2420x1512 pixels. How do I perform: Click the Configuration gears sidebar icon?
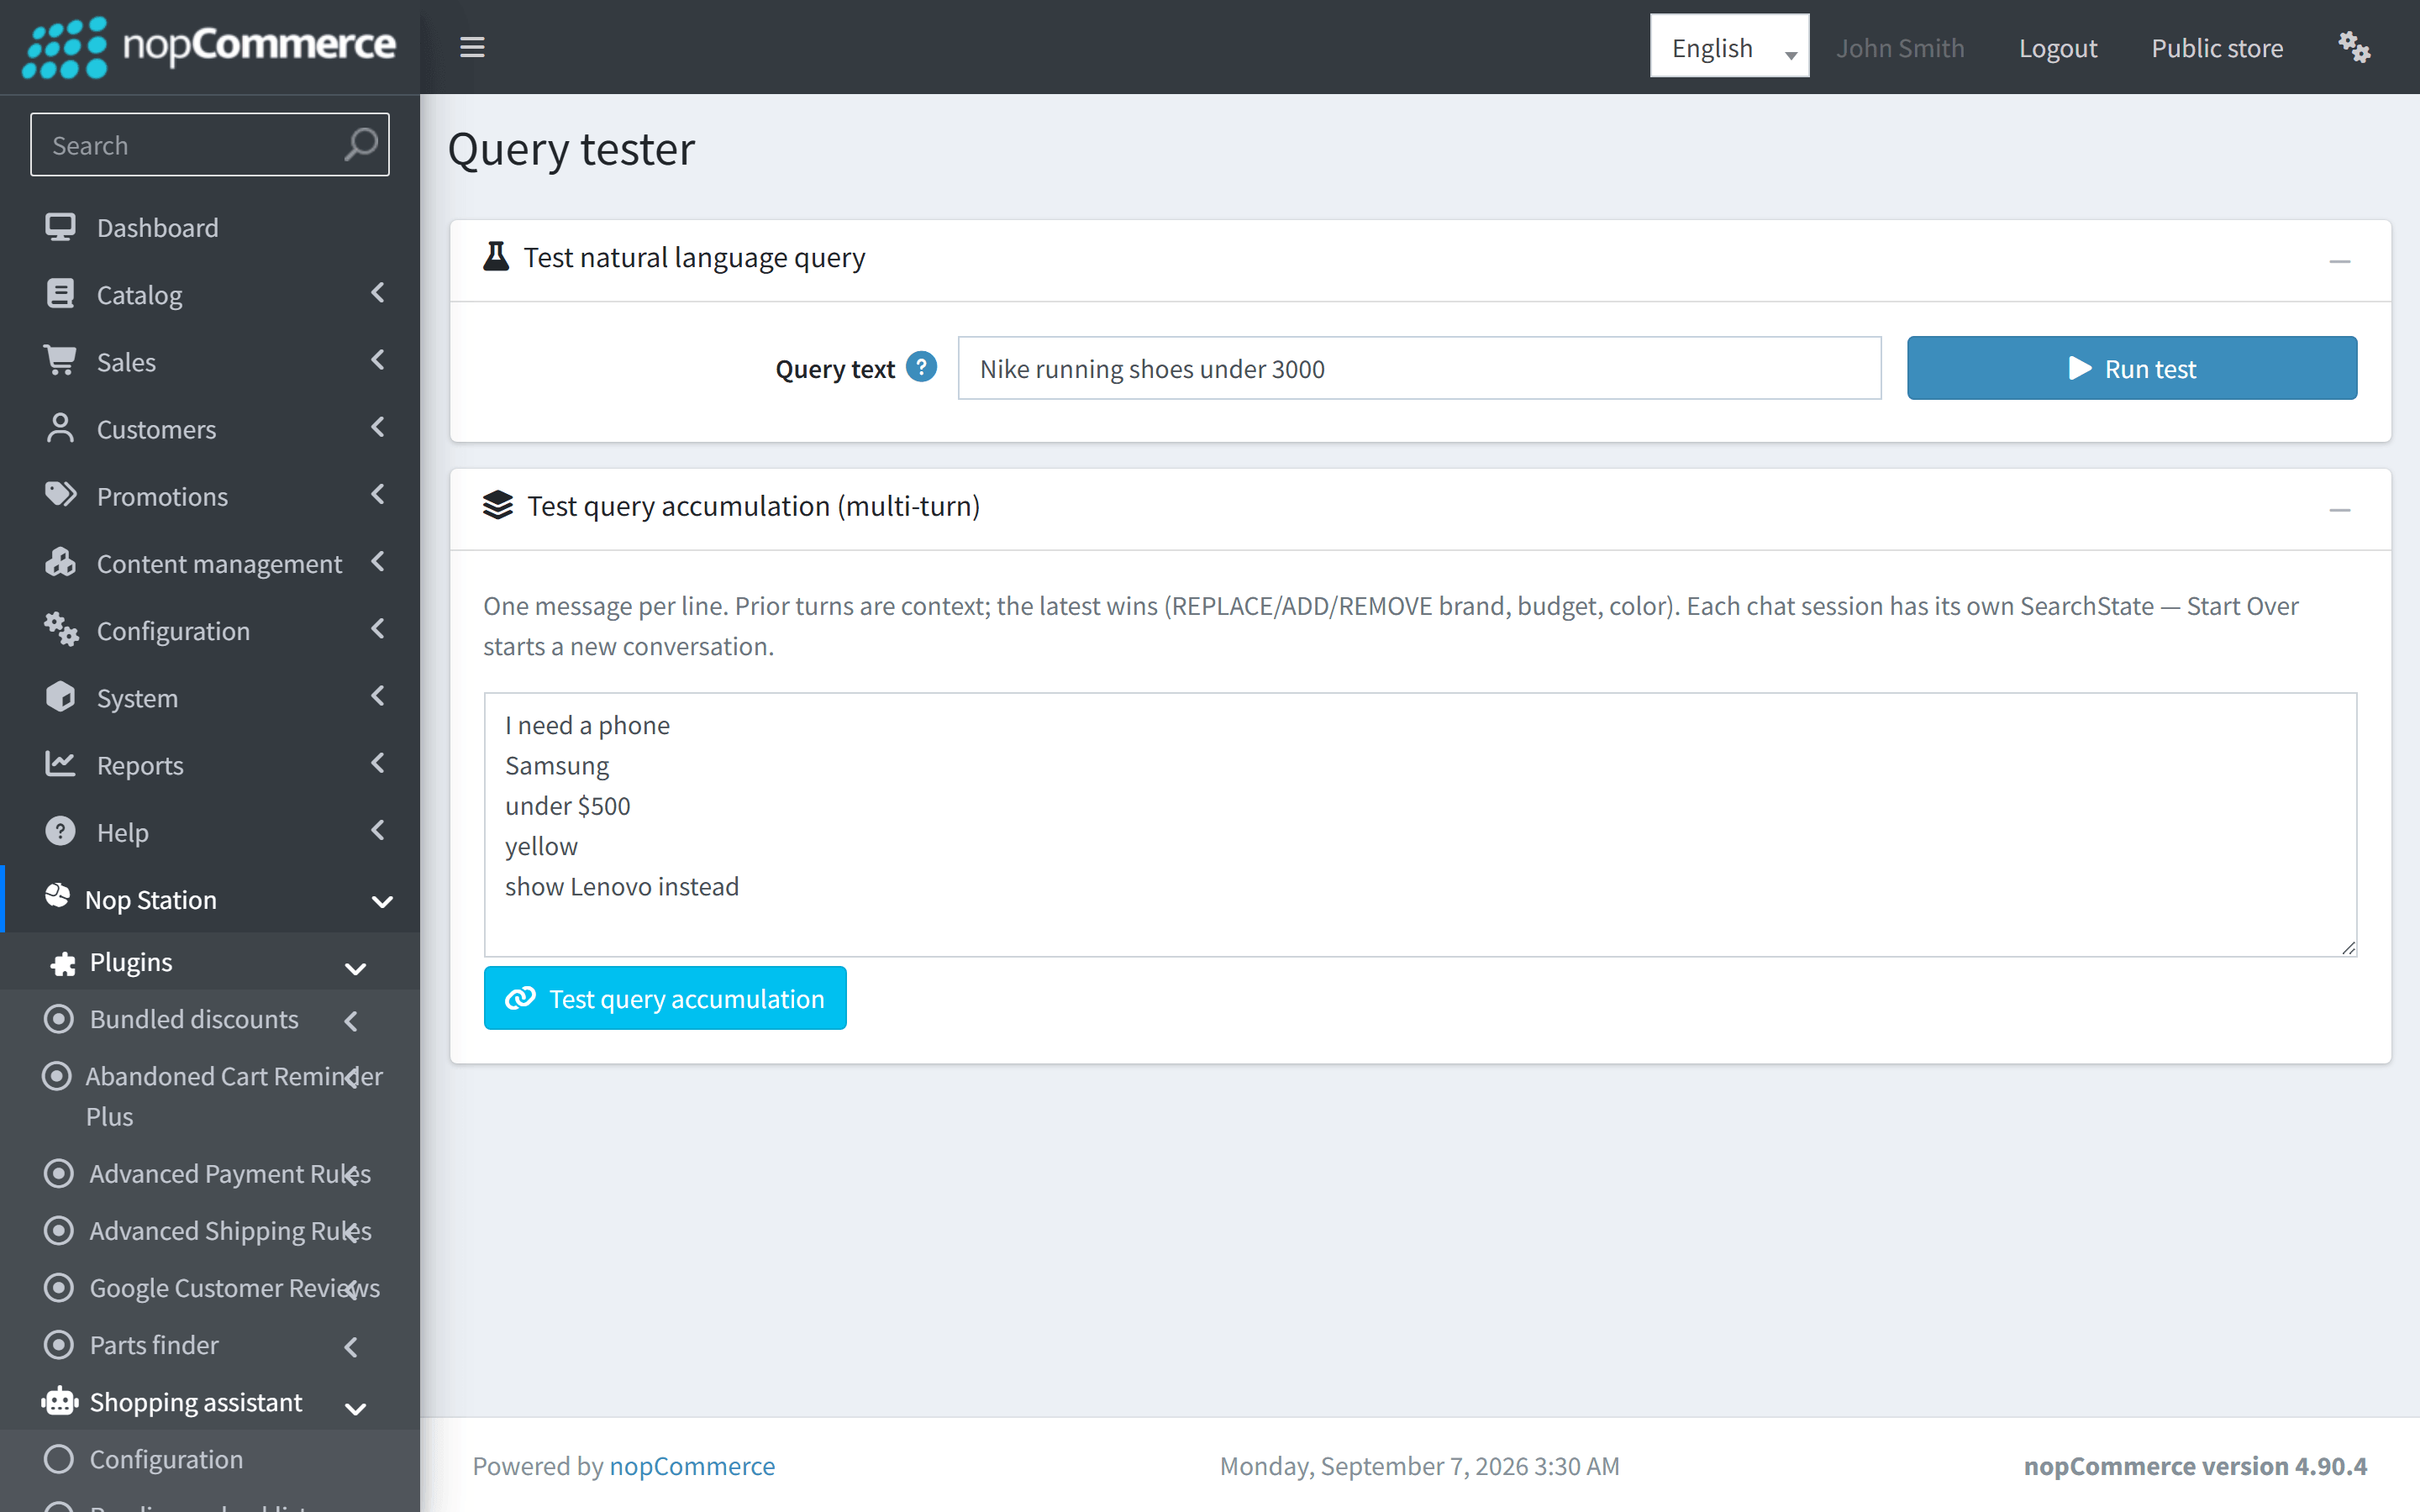click(60, 629)
